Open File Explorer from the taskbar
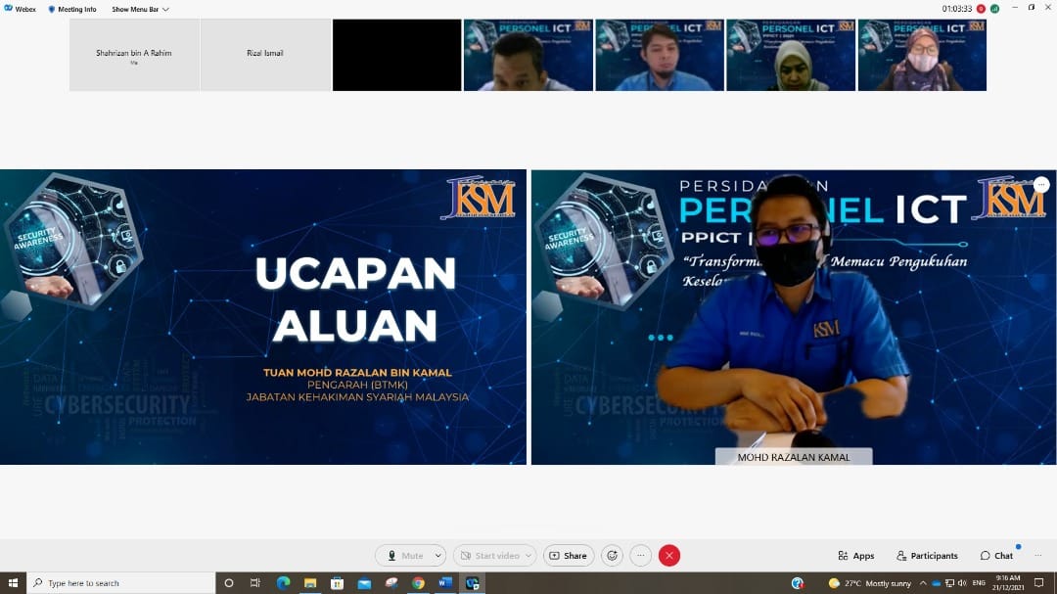Image resolution: width=1057 pixels, height=594 pixels. (310, 582)
